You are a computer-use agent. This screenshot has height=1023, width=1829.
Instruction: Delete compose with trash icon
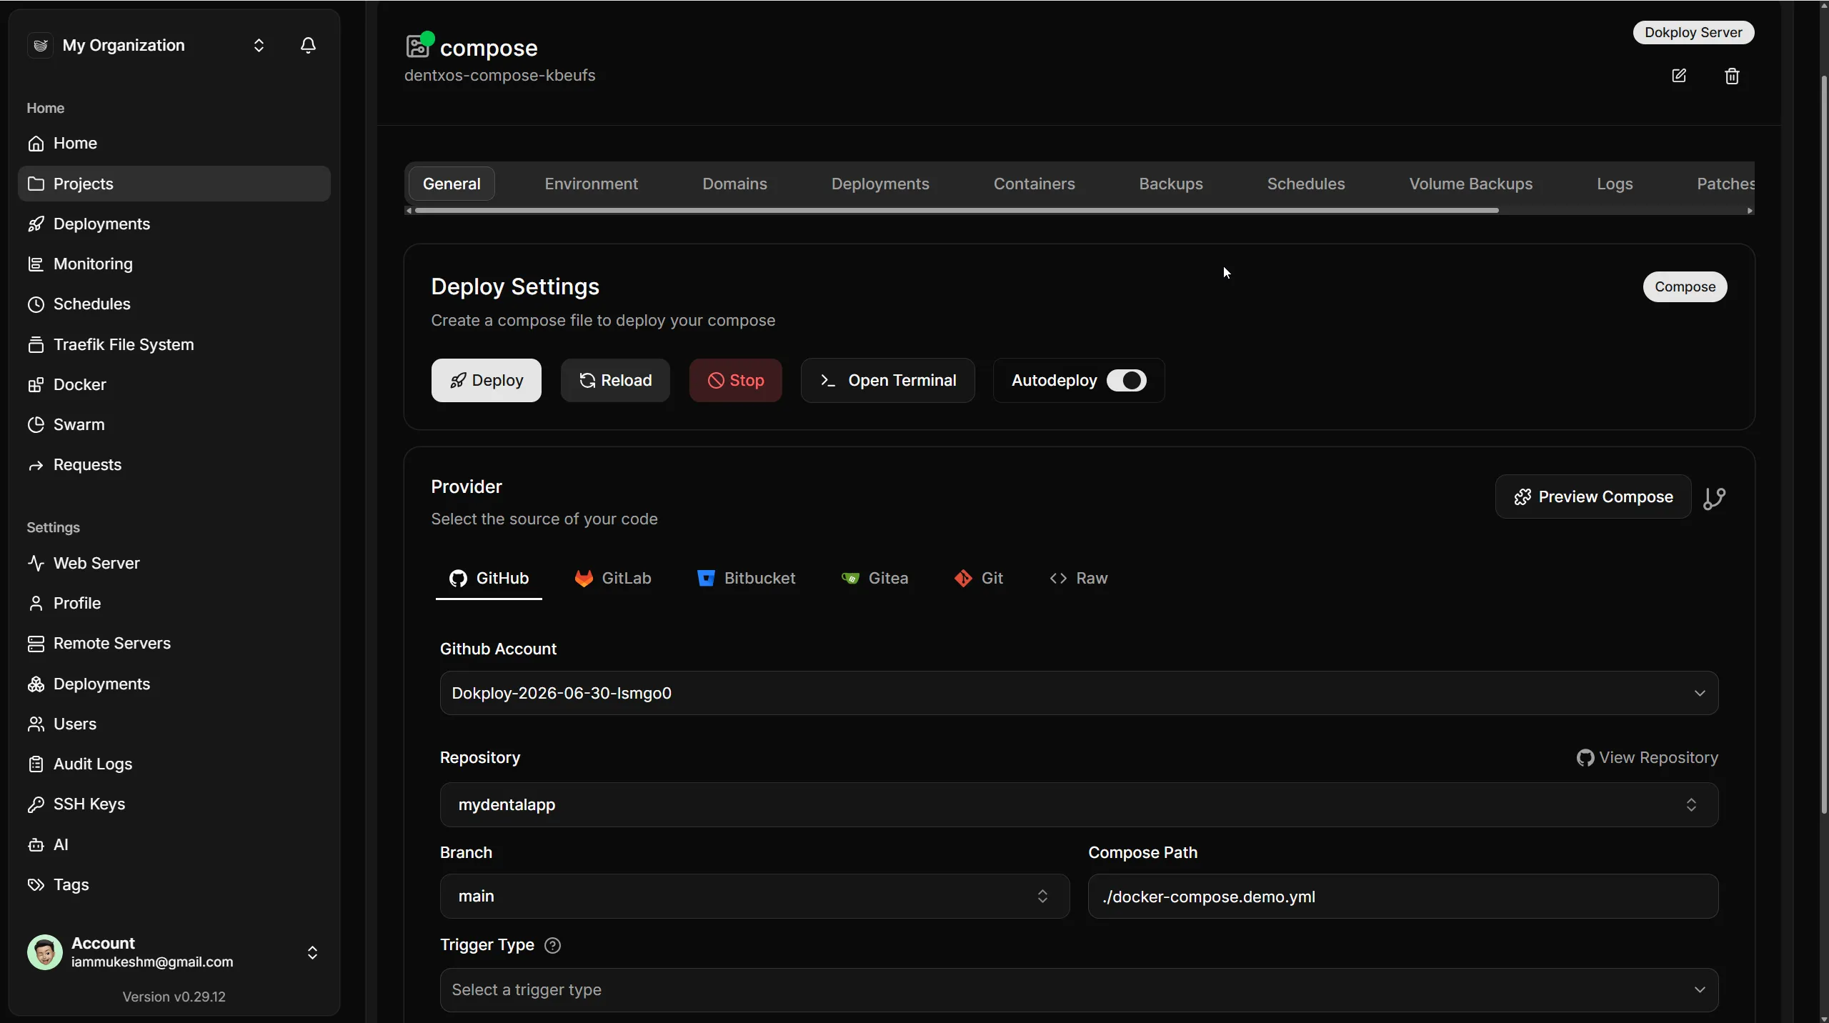tap(1732, 76)
